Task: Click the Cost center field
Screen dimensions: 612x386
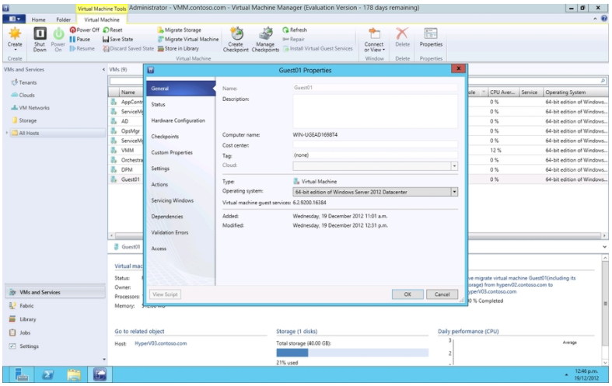Action: click(x=375, y=144)
